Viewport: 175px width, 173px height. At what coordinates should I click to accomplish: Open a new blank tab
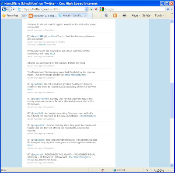[x=90, y=16]
